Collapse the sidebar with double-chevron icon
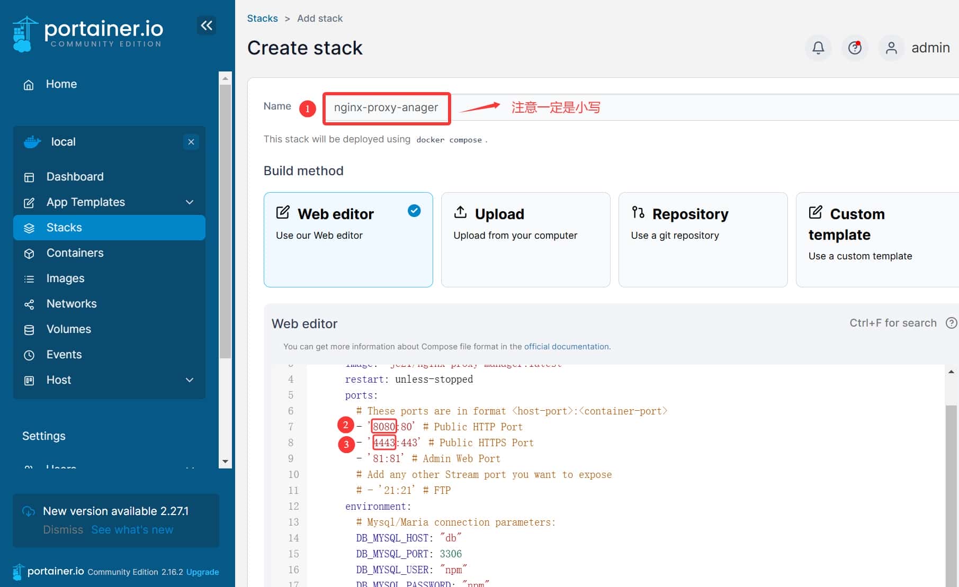The width and height of the screenshot is (959, 587). pos(207,25)
